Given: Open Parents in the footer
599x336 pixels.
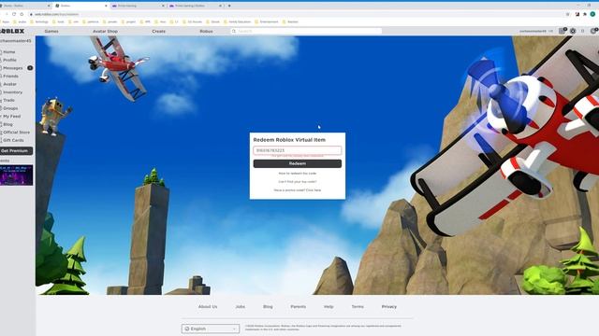Looking at the screenshot, I should 298,307.
